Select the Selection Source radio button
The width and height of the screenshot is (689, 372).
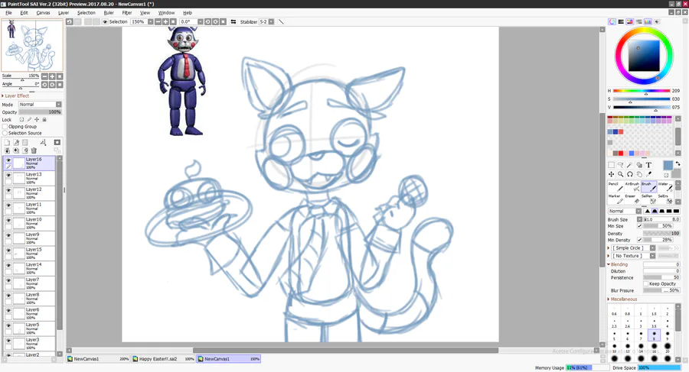tap(5, 133)
